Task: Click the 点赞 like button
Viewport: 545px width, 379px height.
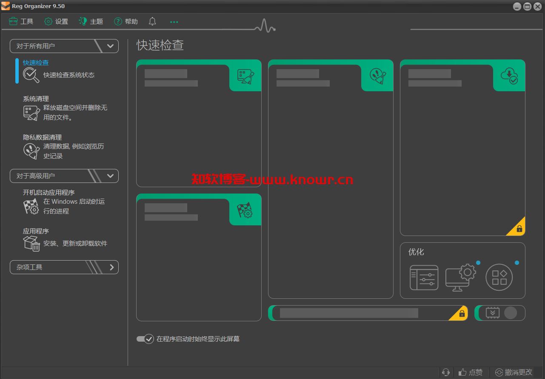Action: coord(471,372)
